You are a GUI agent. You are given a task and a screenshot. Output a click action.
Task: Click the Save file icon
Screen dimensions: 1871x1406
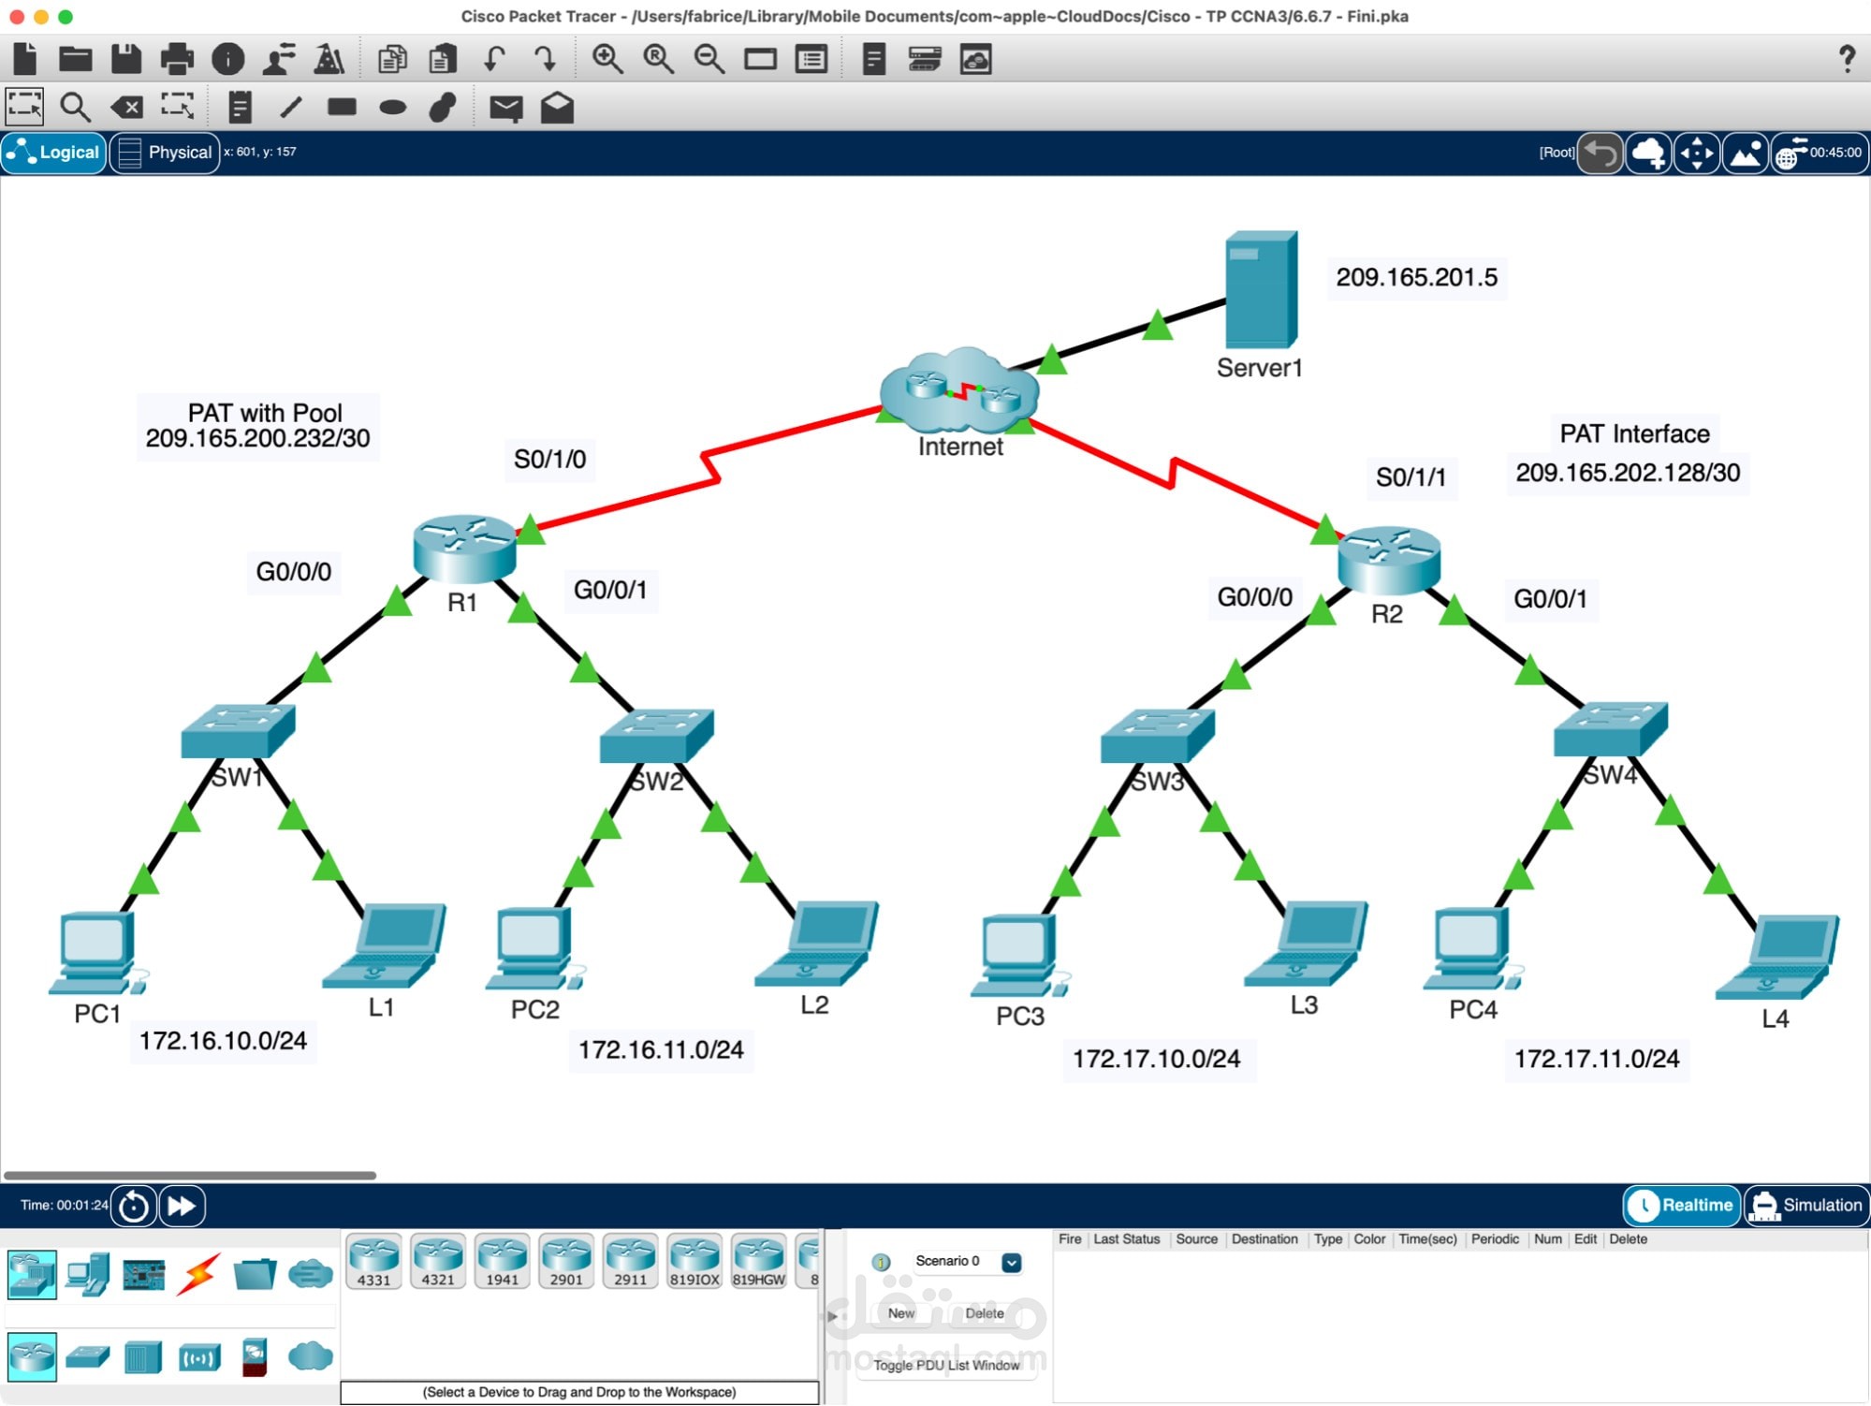(x=125, y=59)
